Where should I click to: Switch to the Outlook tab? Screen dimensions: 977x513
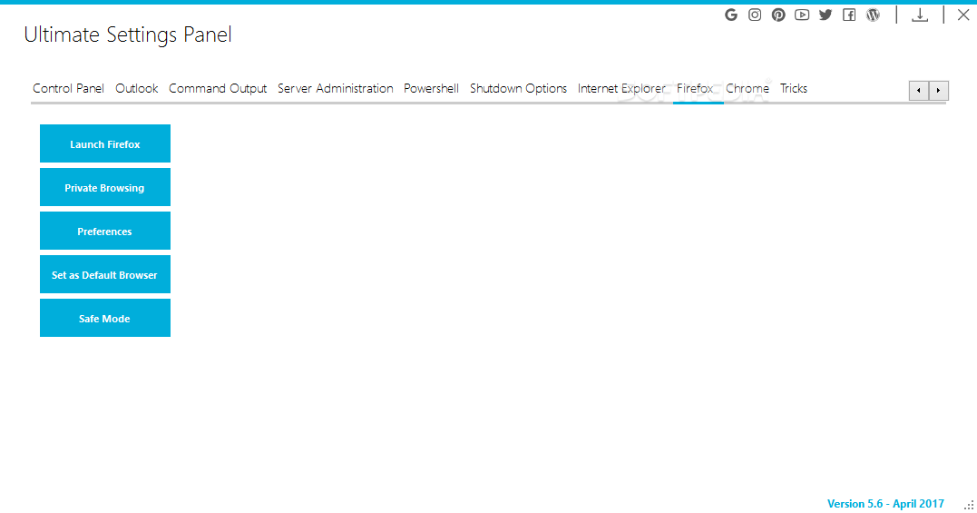(136, 88)
